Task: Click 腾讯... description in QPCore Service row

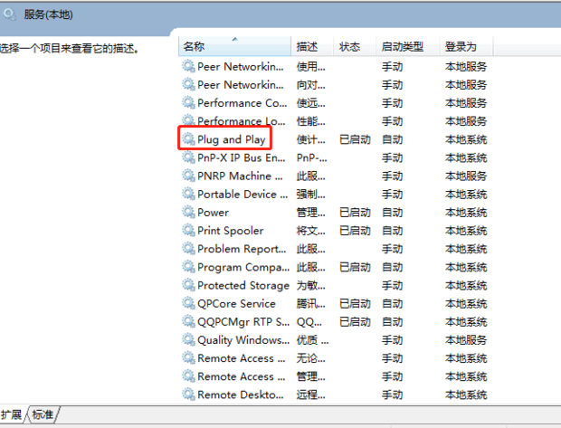Action: click(311, 303)
